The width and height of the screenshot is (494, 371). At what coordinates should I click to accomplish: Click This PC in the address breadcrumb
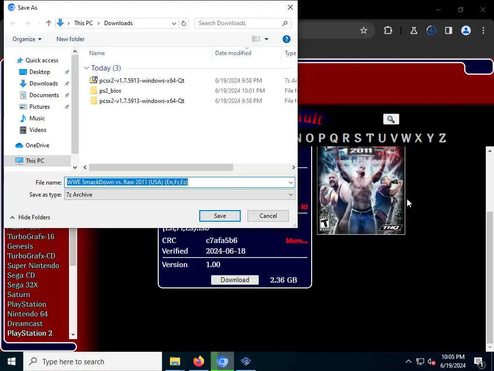tap(83, 23)
